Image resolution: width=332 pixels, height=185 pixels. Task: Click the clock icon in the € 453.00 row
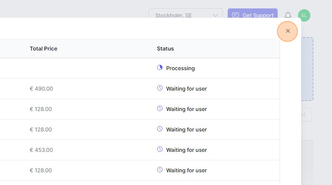pyautogui.click(x=160, y=150)
